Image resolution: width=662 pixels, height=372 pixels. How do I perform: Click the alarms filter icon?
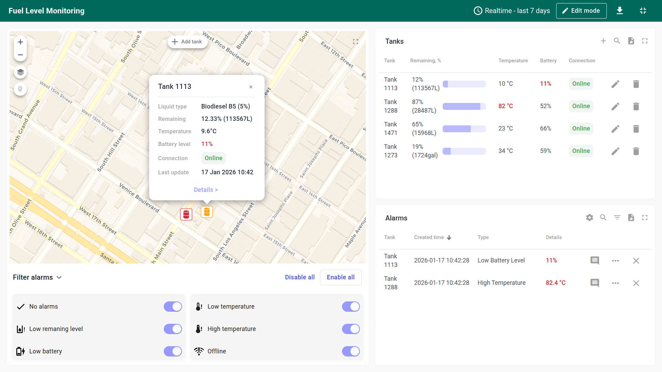[617, 218]
